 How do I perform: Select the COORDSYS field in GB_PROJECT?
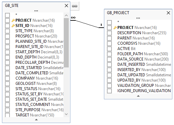point(139,43)
